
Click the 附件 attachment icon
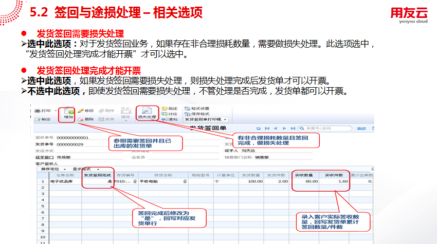point(101,111)
